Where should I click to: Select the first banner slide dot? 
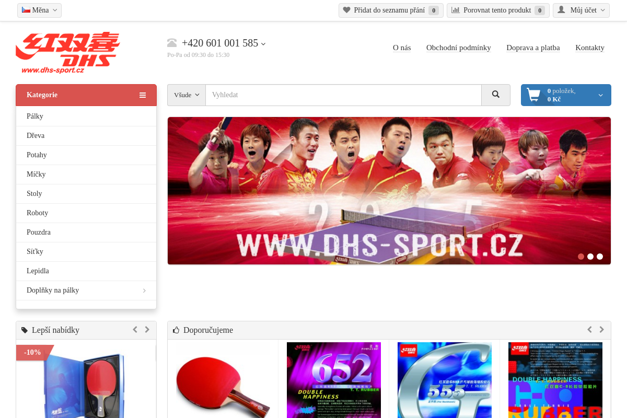pos(581,257)
